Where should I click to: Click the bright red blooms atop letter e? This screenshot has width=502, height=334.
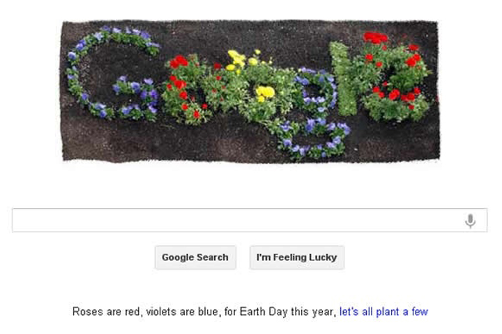[374, 38]
